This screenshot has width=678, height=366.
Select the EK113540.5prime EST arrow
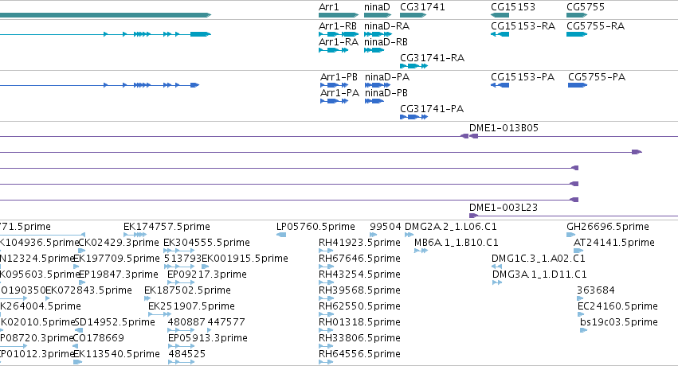click(78, 363)
